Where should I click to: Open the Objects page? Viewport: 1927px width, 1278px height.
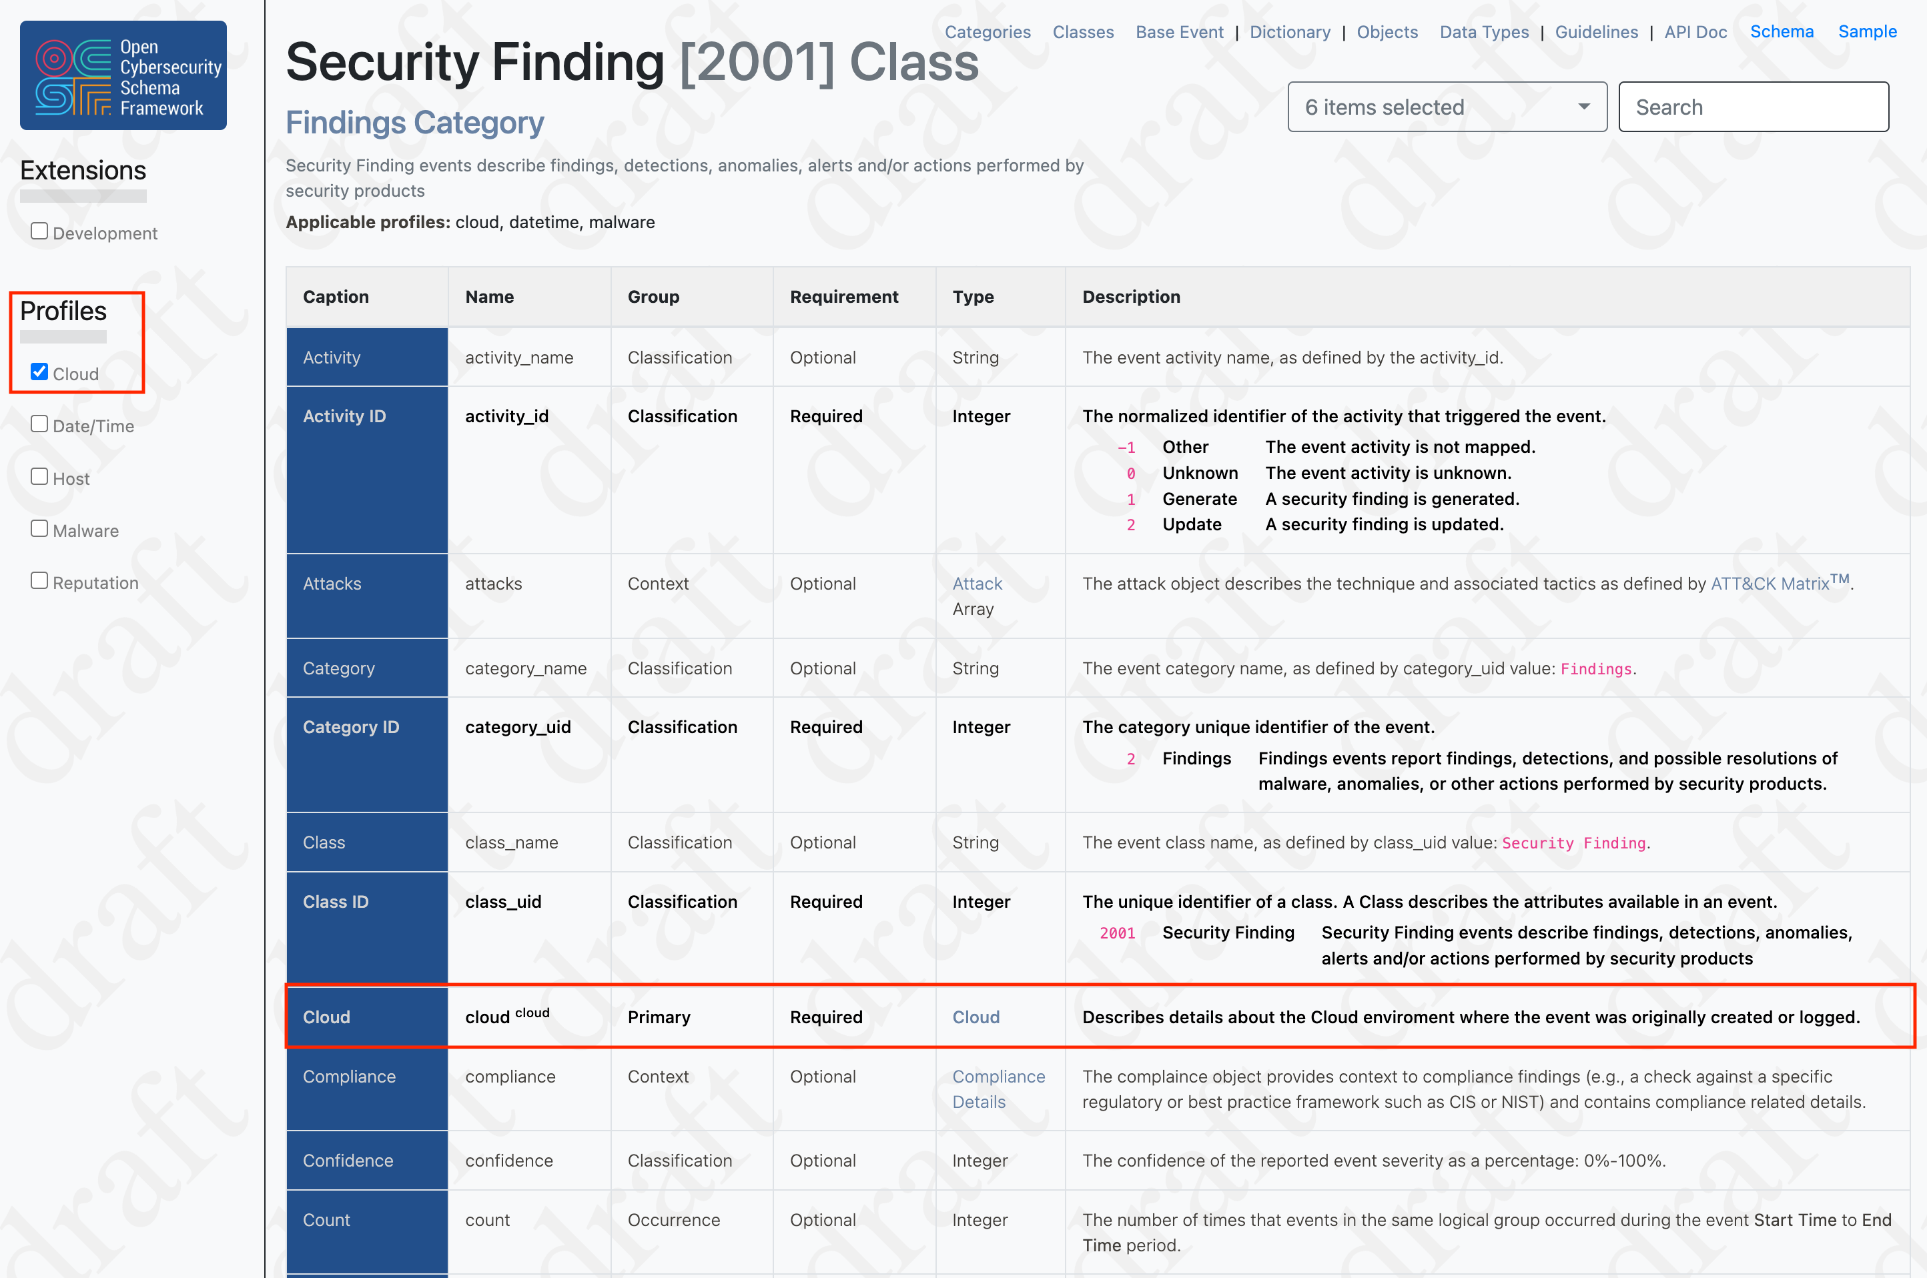(1387, 32)
